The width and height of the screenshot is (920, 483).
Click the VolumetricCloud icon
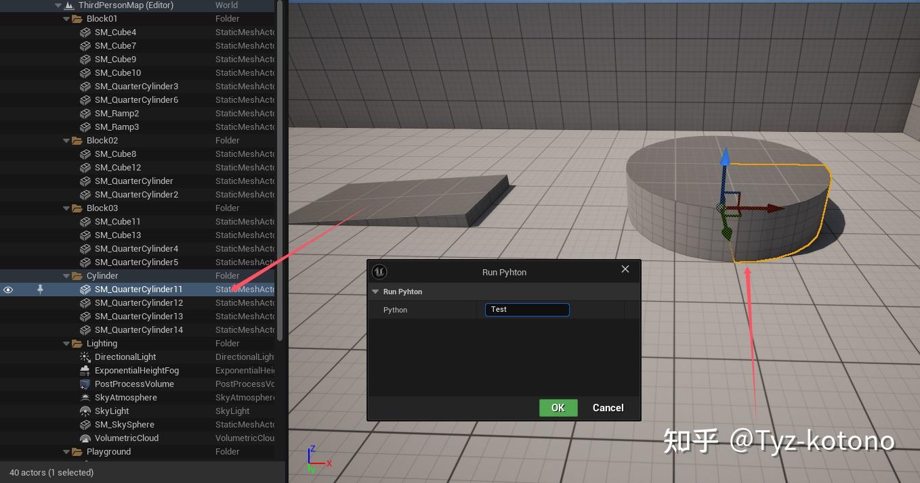pos(85,438)
